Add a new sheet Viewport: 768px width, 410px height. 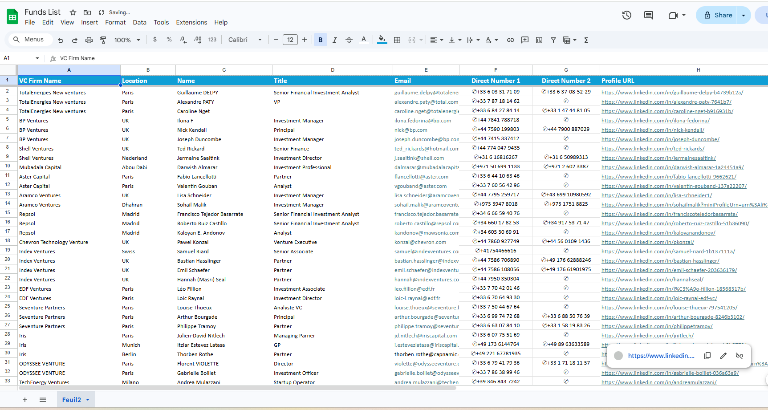[25, 400]
